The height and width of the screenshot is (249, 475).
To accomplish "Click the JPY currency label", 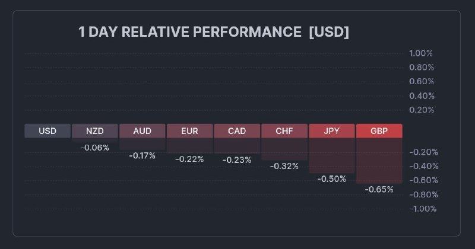I will (331, 131).
